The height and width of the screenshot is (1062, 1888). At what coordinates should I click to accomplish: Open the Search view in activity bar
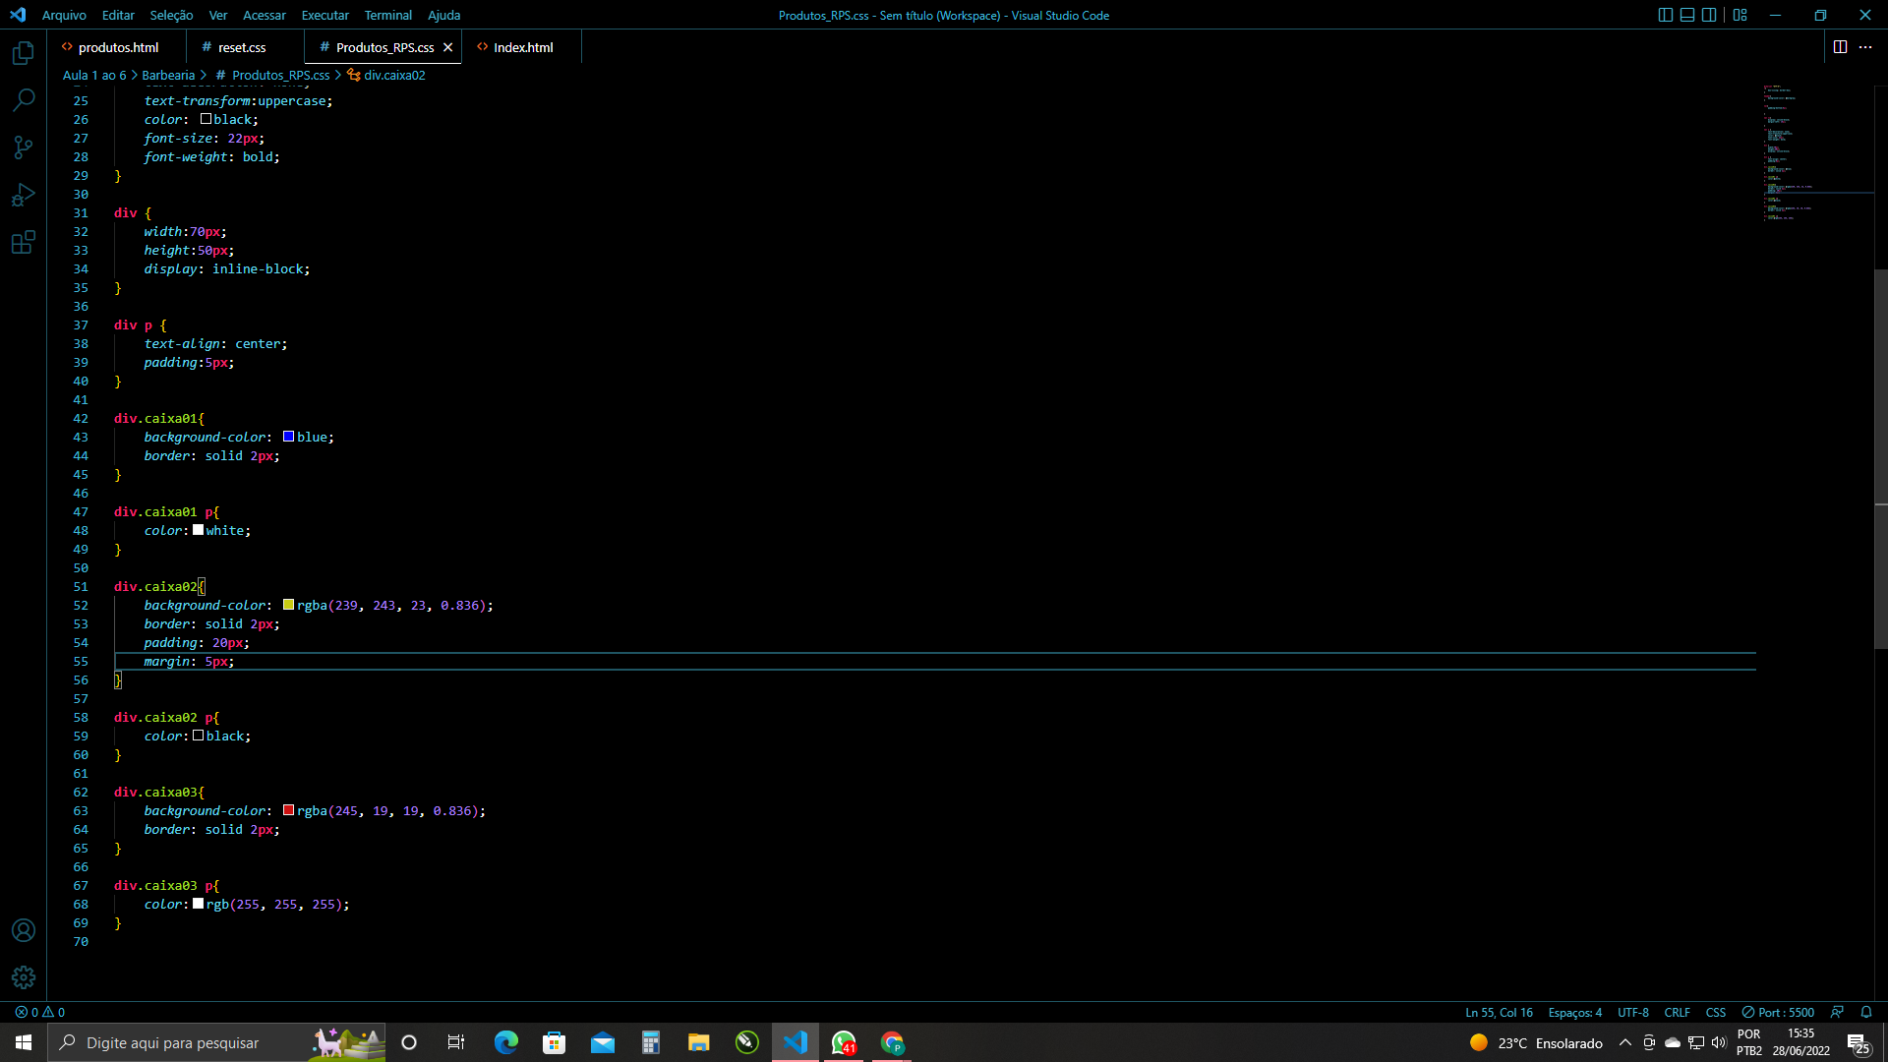pos(24,100)
